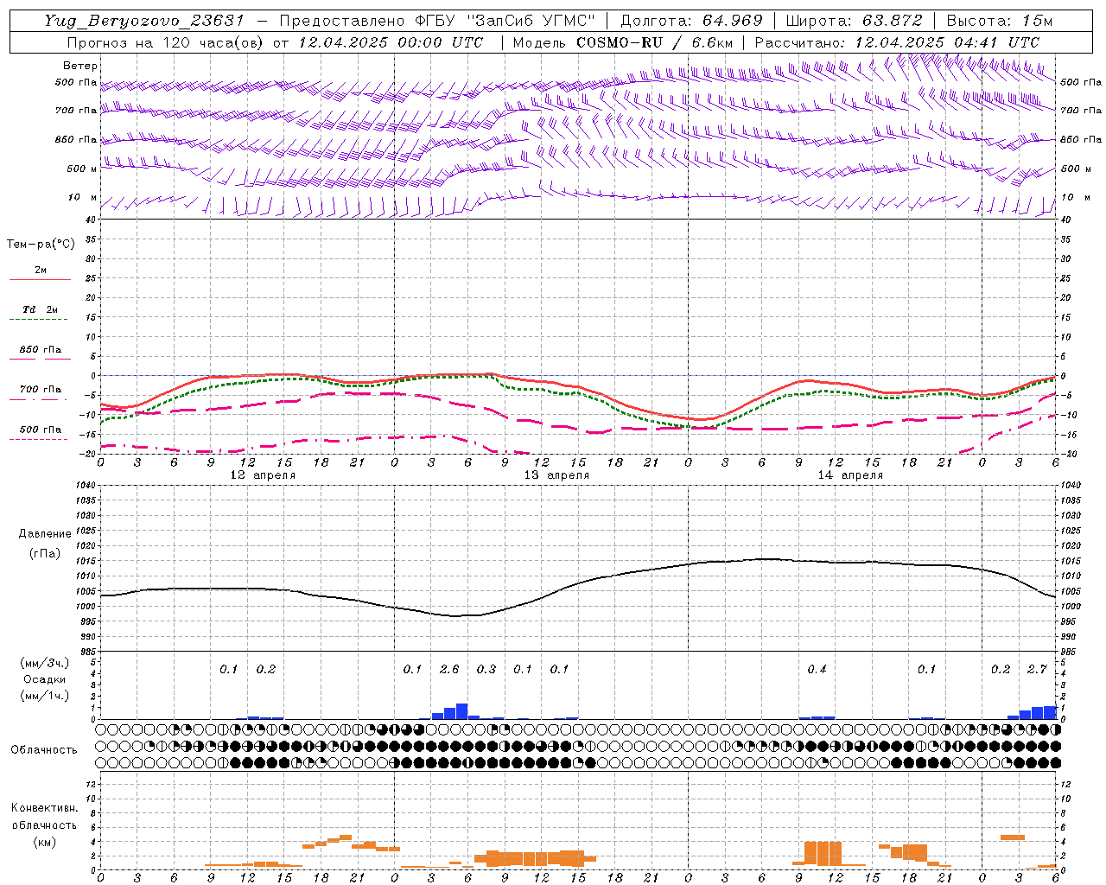The height and width of the screenshot is (885, 1106).
Task: Click the "Td 2м" dew point legend entry
Action: (41, 309)
